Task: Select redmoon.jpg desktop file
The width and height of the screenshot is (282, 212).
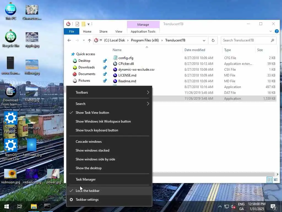Action: [10, 176]
